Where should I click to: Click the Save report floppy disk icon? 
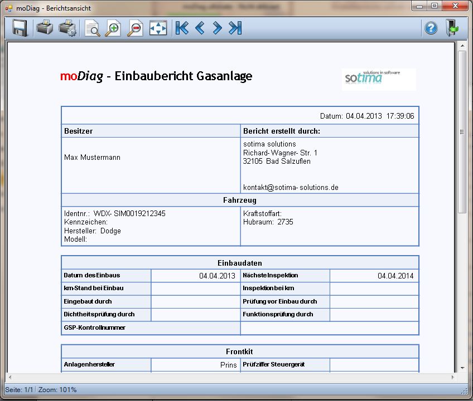click(20, 28)
